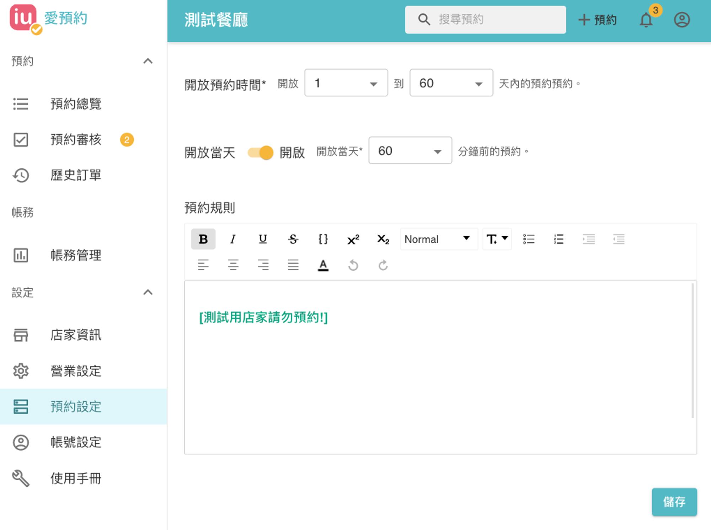Apply underline formatting
The width and height of the screenshot is (711, 530).
pos(263,239)
